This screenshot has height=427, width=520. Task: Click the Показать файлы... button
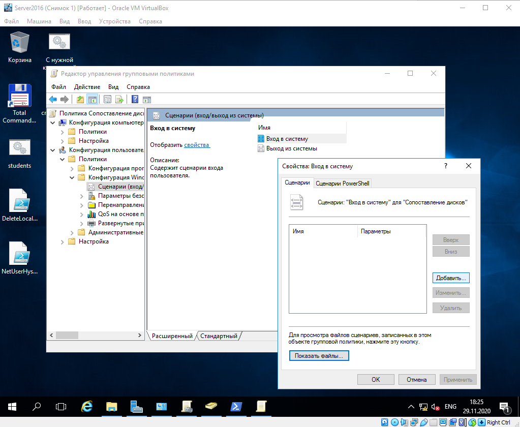319,356
